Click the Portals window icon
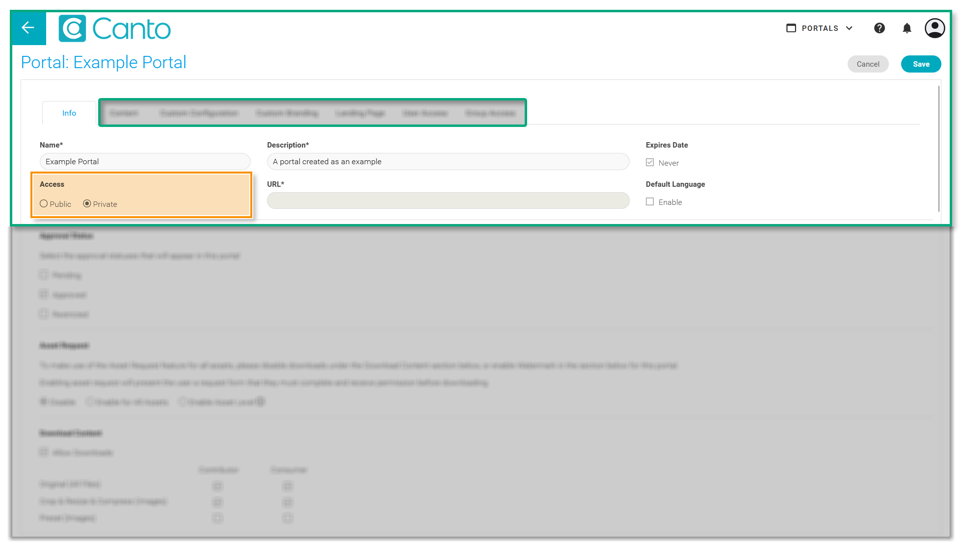 (x=791, y=28)
